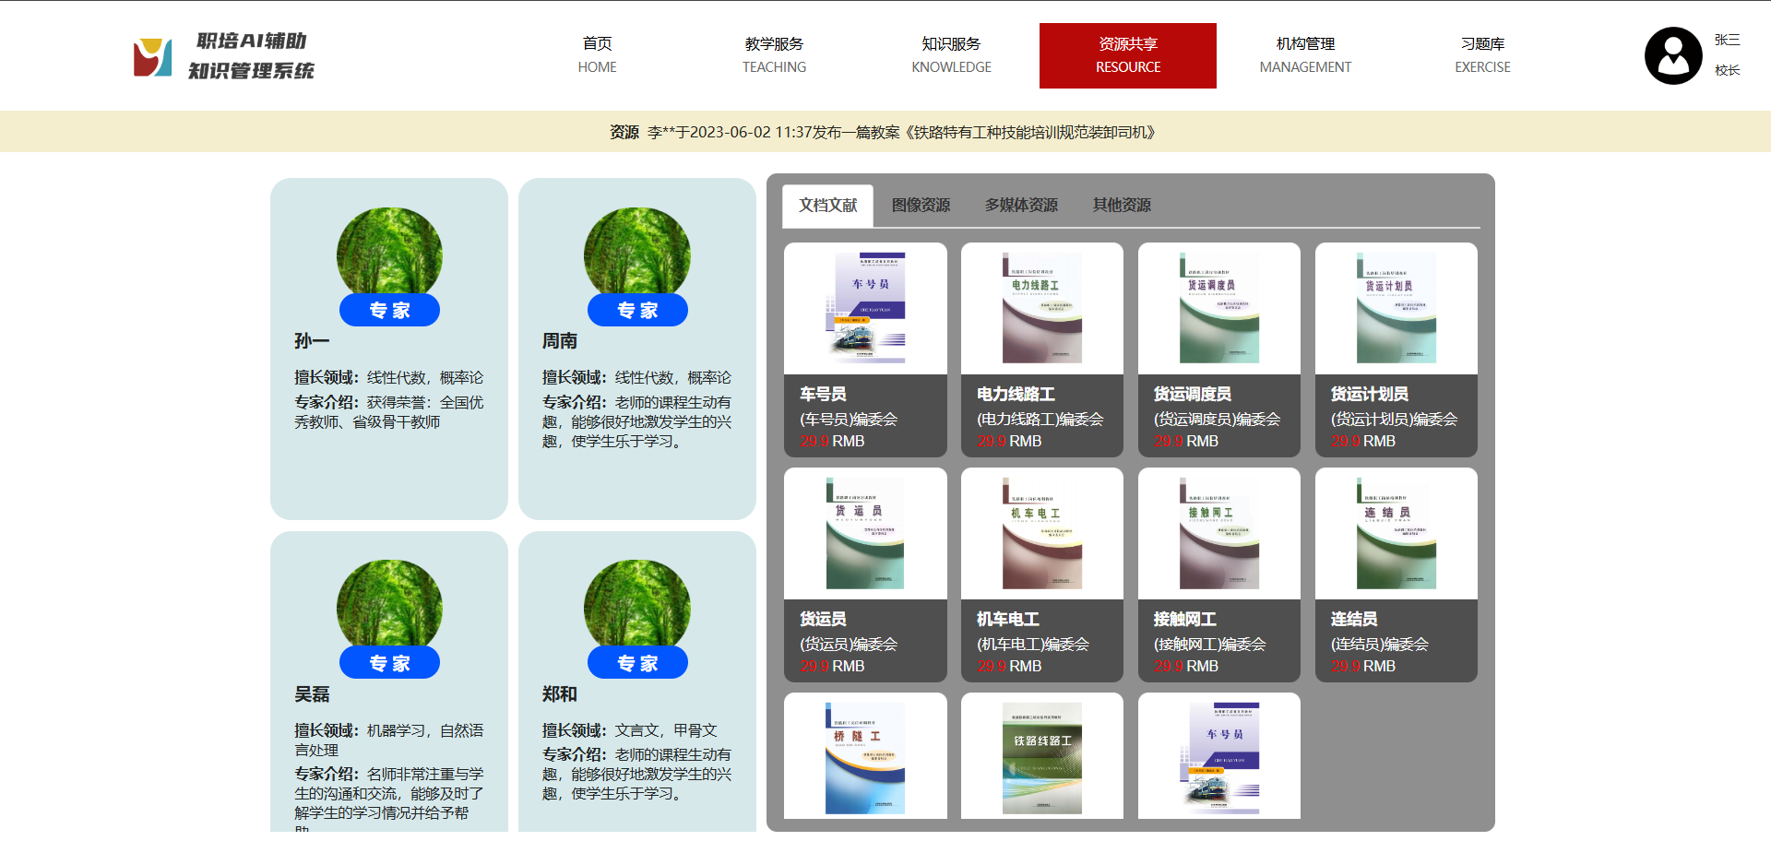Open the user avatar profile icon
The width and height of the screenshot is (1771, 841).
click(x=1673, y=56)
